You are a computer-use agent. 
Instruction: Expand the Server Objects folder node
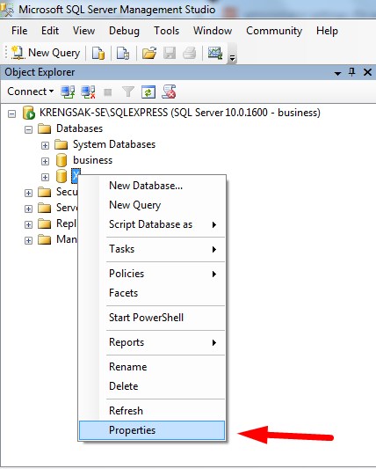pyautogui.click(x=28, y=209)
